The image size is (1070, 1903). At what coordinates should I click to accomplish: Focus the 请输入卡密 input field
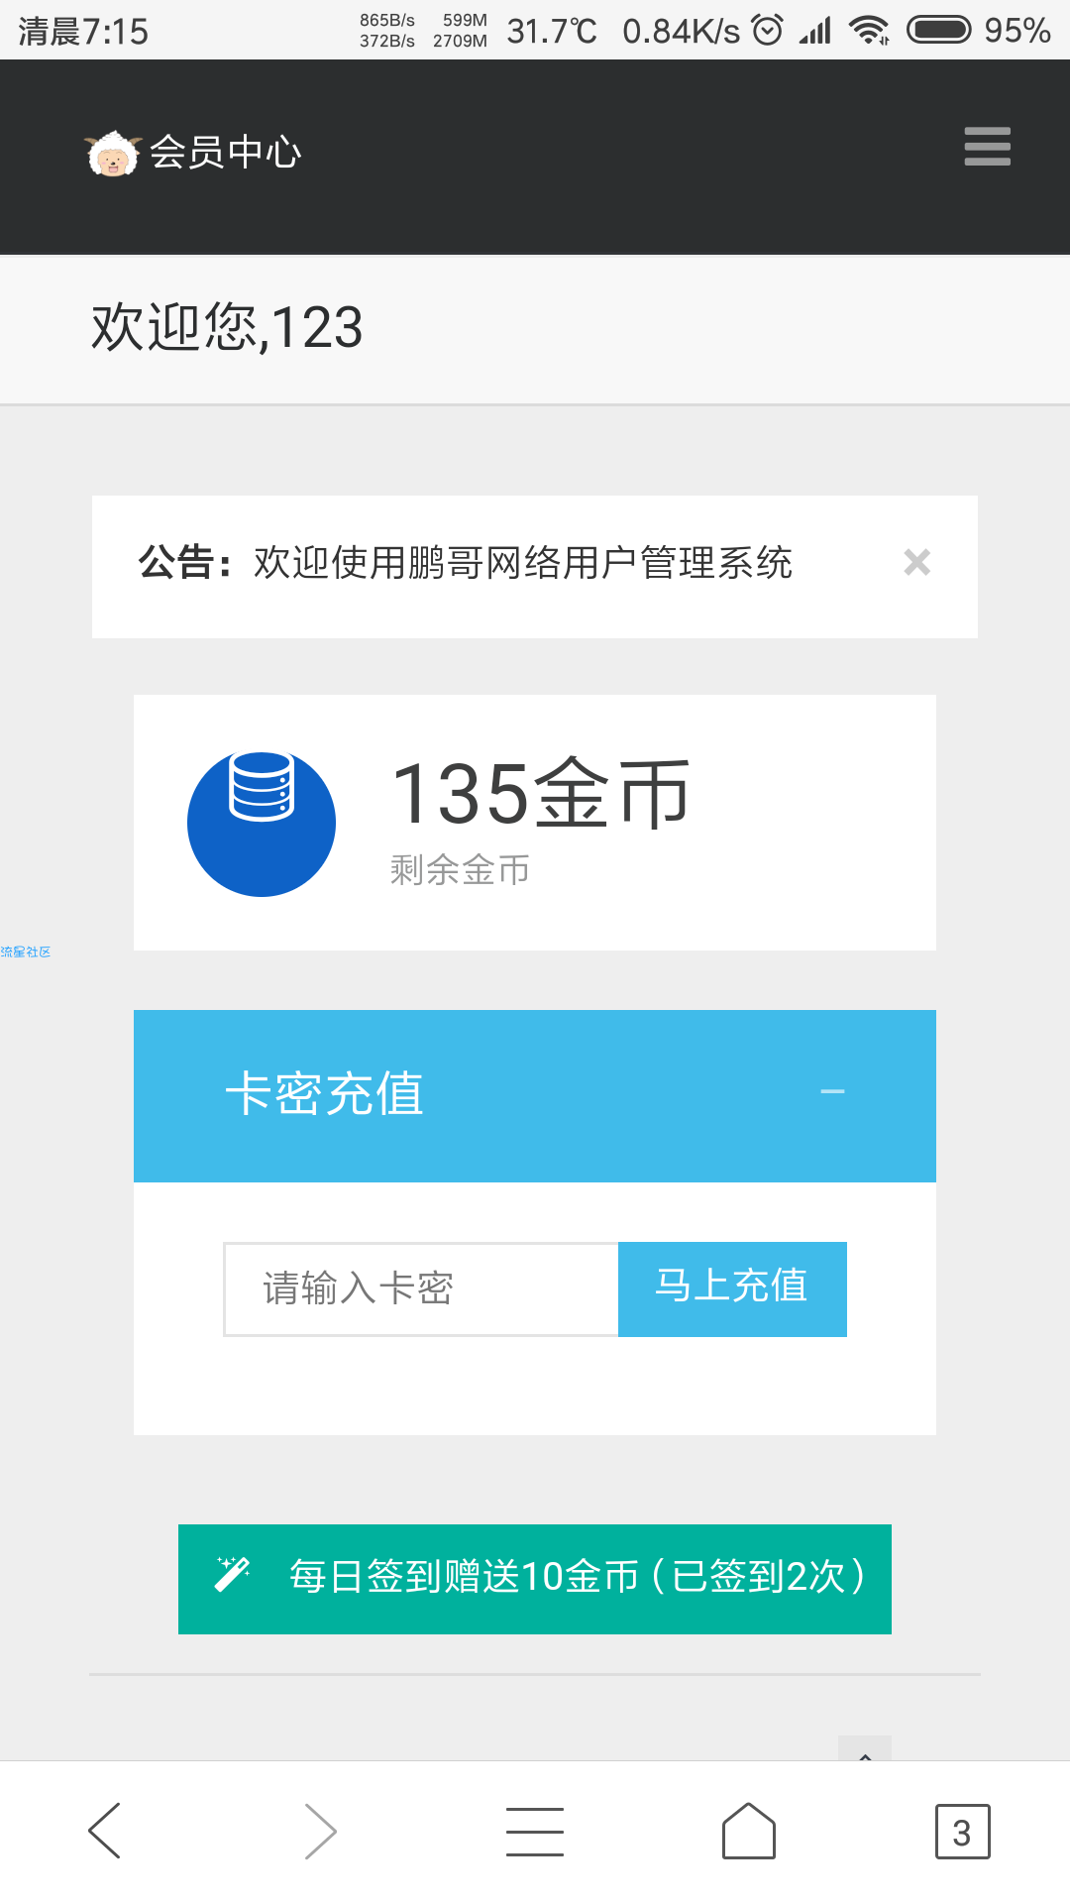click(x=421, y=1288)
